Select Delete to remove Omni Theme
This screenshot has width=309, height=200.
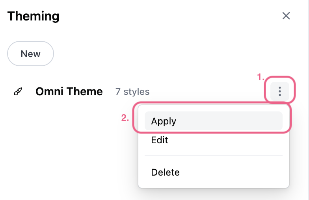[165, 172]
